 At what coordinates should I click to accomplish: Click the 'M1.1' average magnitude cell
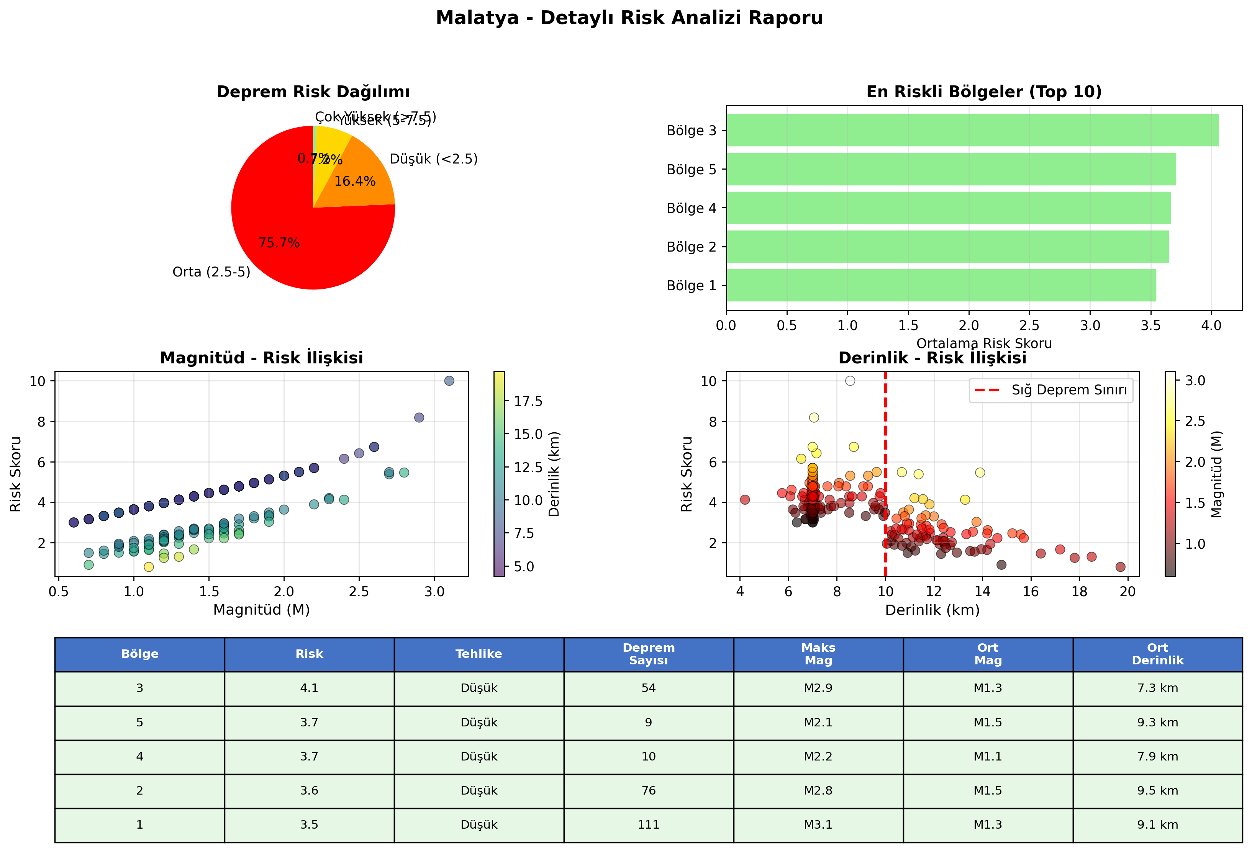pos(988,757)
